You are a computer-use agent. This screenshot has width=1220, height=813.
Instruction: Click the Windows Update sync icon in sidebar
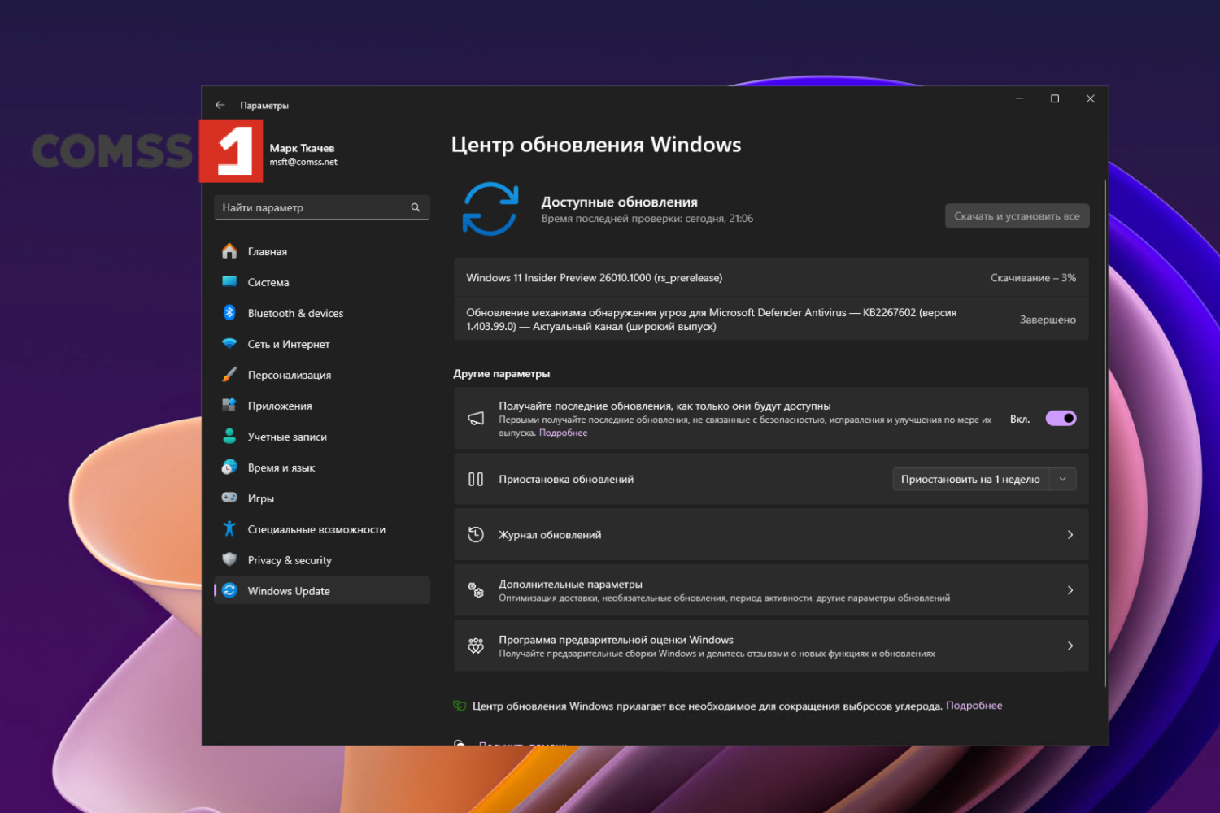[x=229, y=590]
